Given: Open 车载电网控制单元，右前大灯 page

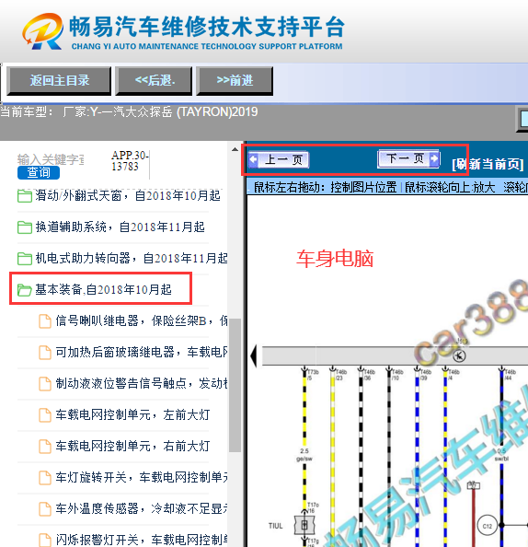Looking at the screenshot, I should click(132, 446).
